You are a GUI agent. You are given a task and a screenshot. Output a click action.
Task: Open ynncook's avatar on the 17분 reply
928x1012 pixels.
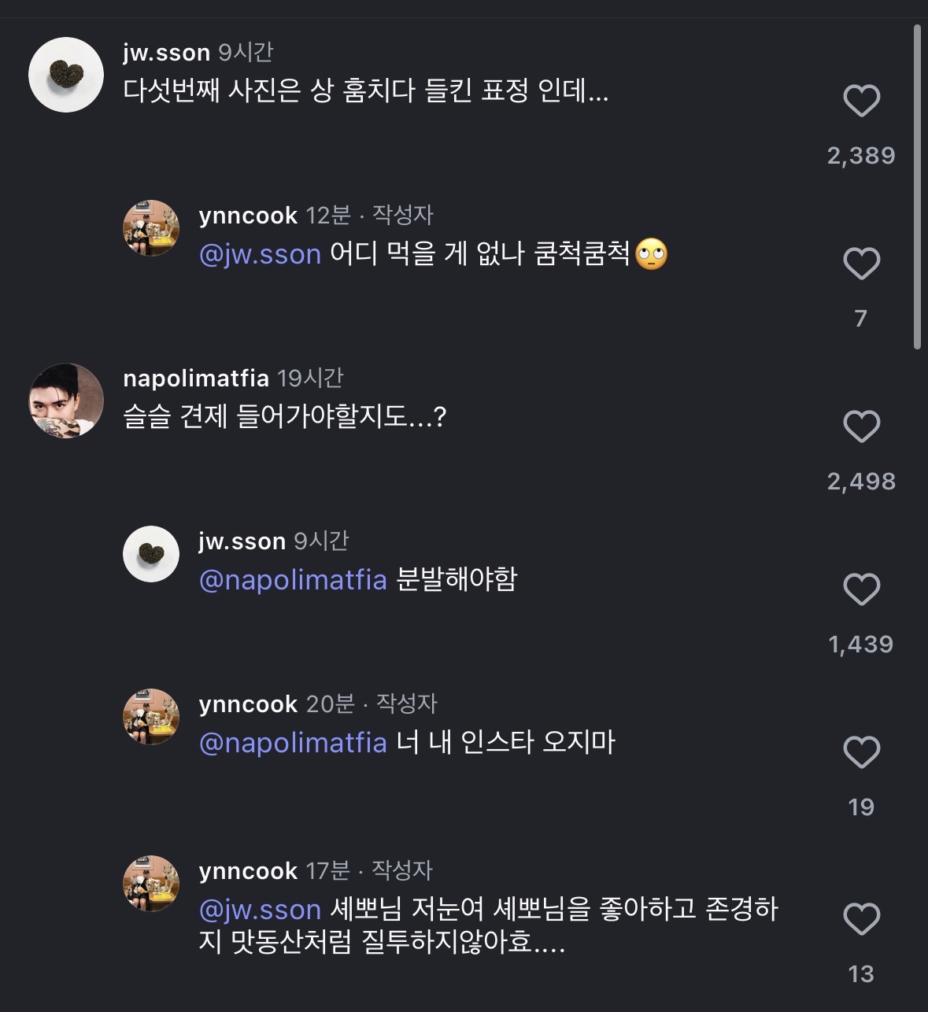click(151, 884)
